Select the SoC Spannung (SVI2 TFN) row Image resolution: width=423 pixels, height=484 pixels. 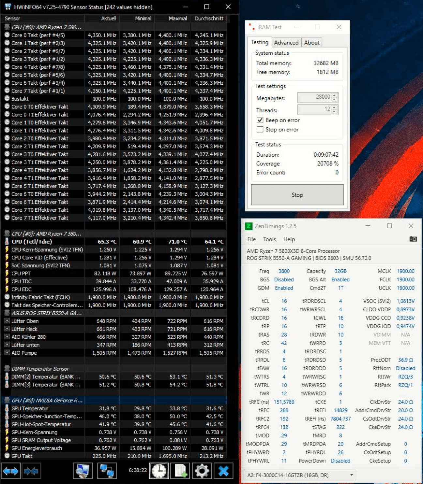tap(114, 265)
